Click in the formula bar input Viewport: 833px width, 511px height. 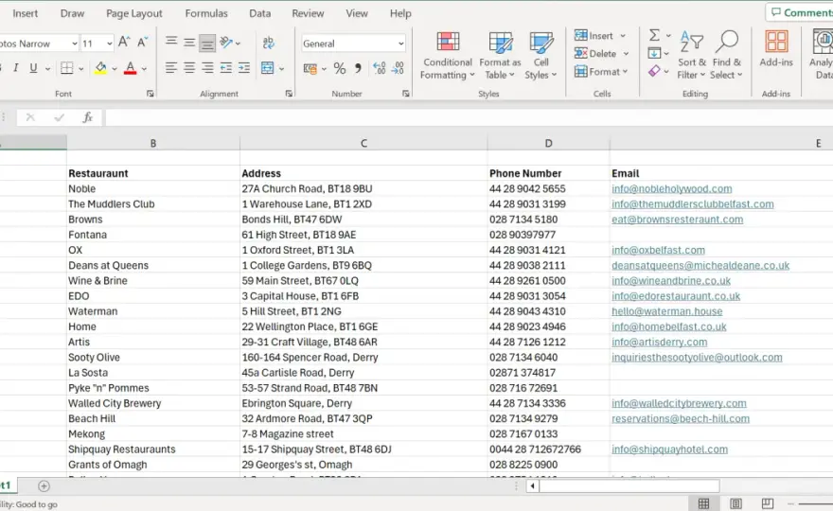coord(469,117)
